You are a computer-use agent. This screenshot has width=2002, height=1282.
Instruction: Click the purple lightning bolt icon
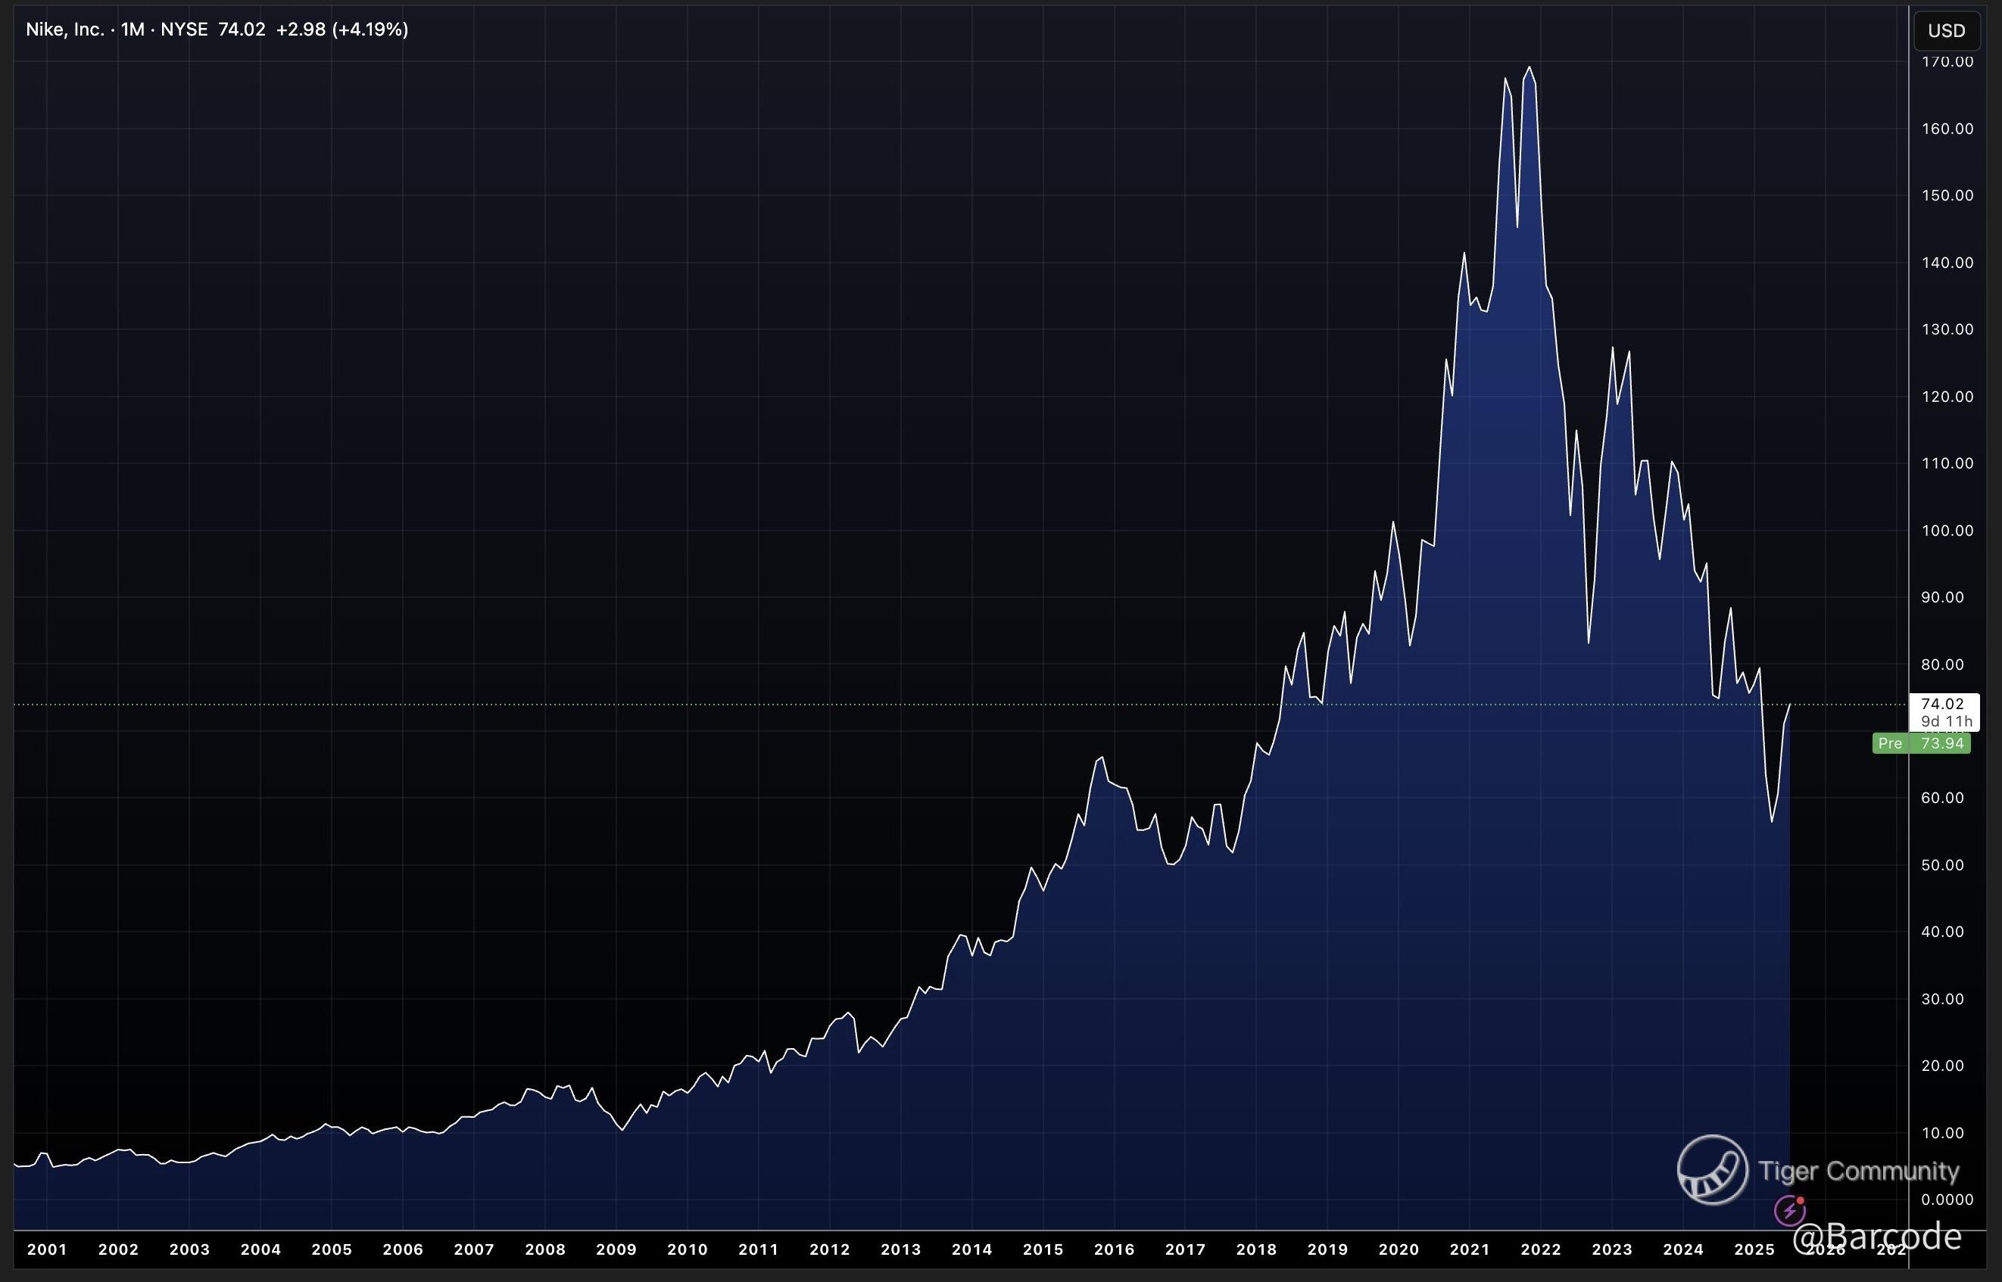click(x=1790, y=1209)
